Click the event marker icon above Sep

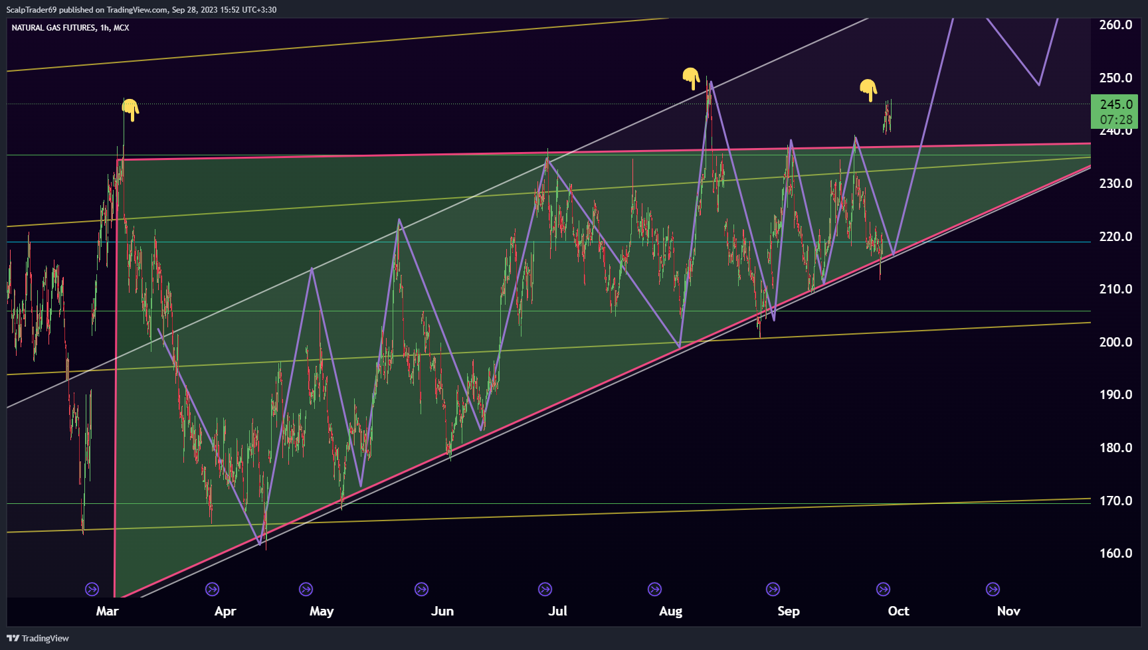coord(773,589)
